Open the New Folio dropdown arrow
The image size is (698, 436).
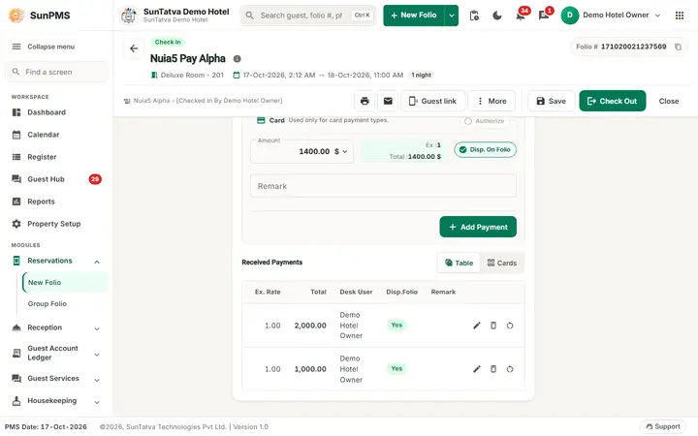tap(452, 16)
